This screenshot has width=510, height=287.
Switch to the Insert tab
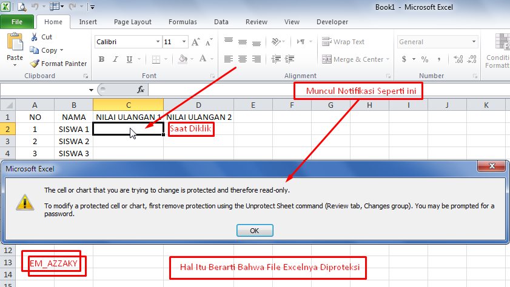point(88,22)
